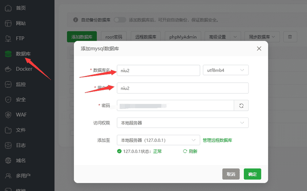This screenshot has width=307, height=191.
Task: Expand the 高级设置 arrow dropdown
Action: pyautogui.click(x=235, y=37)
